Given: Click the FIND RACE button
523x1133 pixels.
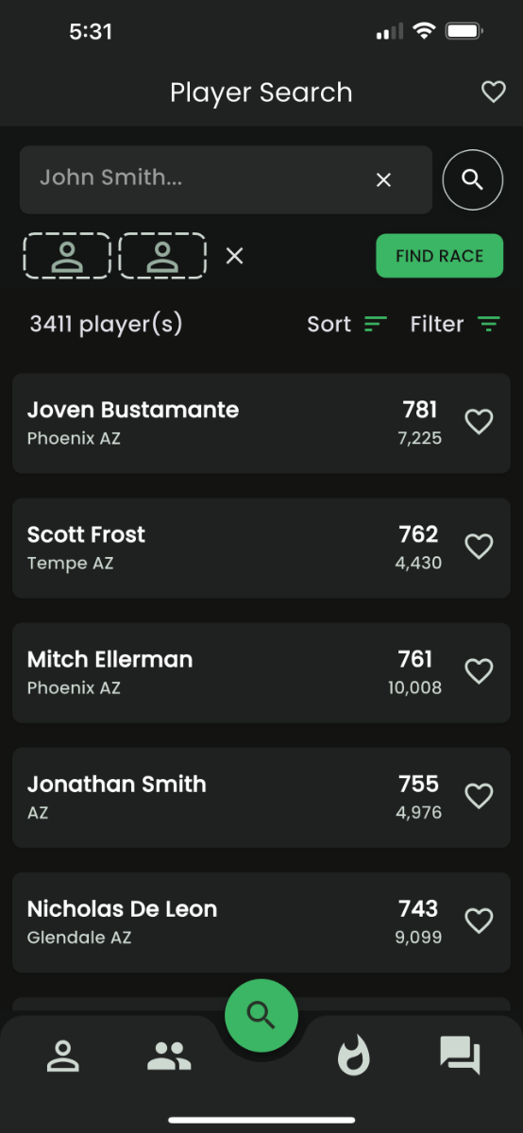Looking at the screenshot, I should coord(440,256).
